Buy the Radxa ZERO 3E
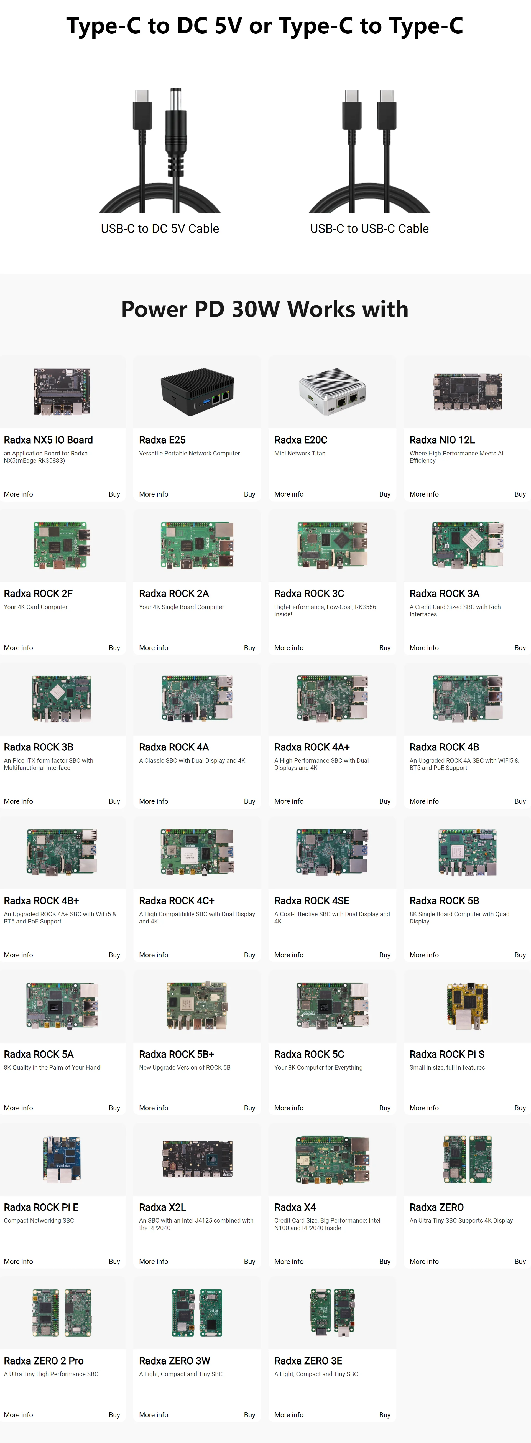The width and height of the screenshot is (531, 1443). (x=385, y=1415)
